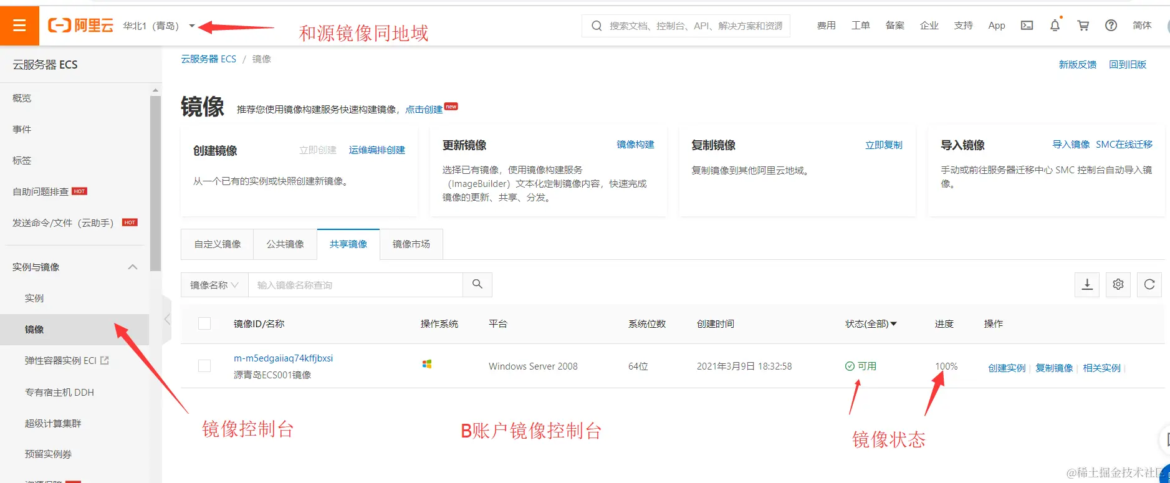Switch to 镜像市场 tab
This screenshot has width=1170, height=483.
(411, 244)
